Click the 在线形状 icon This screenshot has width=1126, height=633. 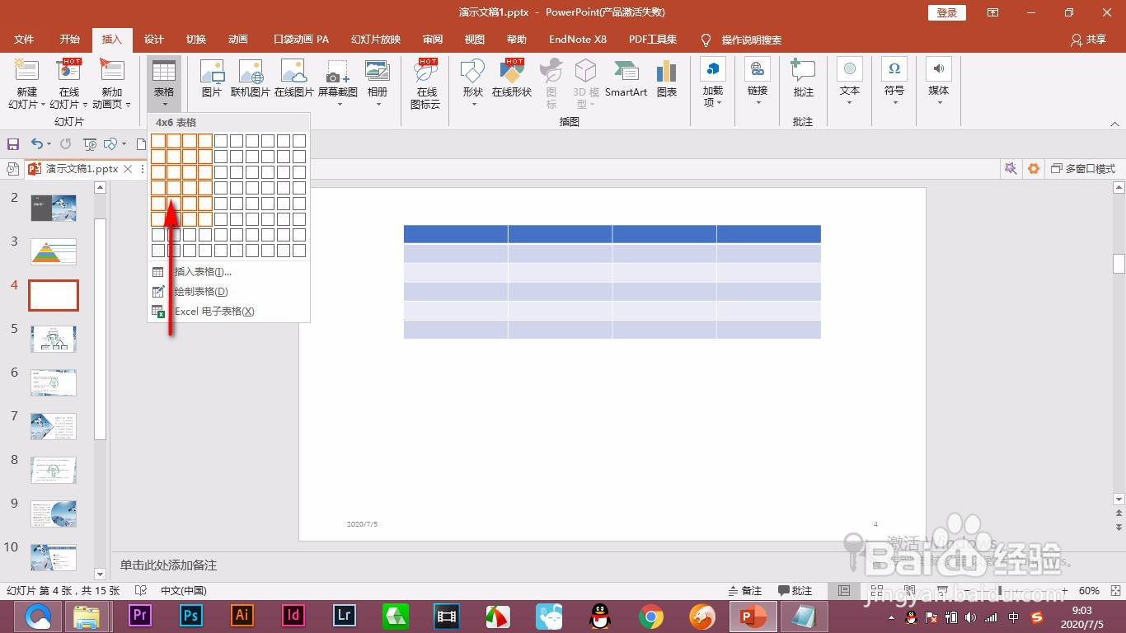coord(512,79)
